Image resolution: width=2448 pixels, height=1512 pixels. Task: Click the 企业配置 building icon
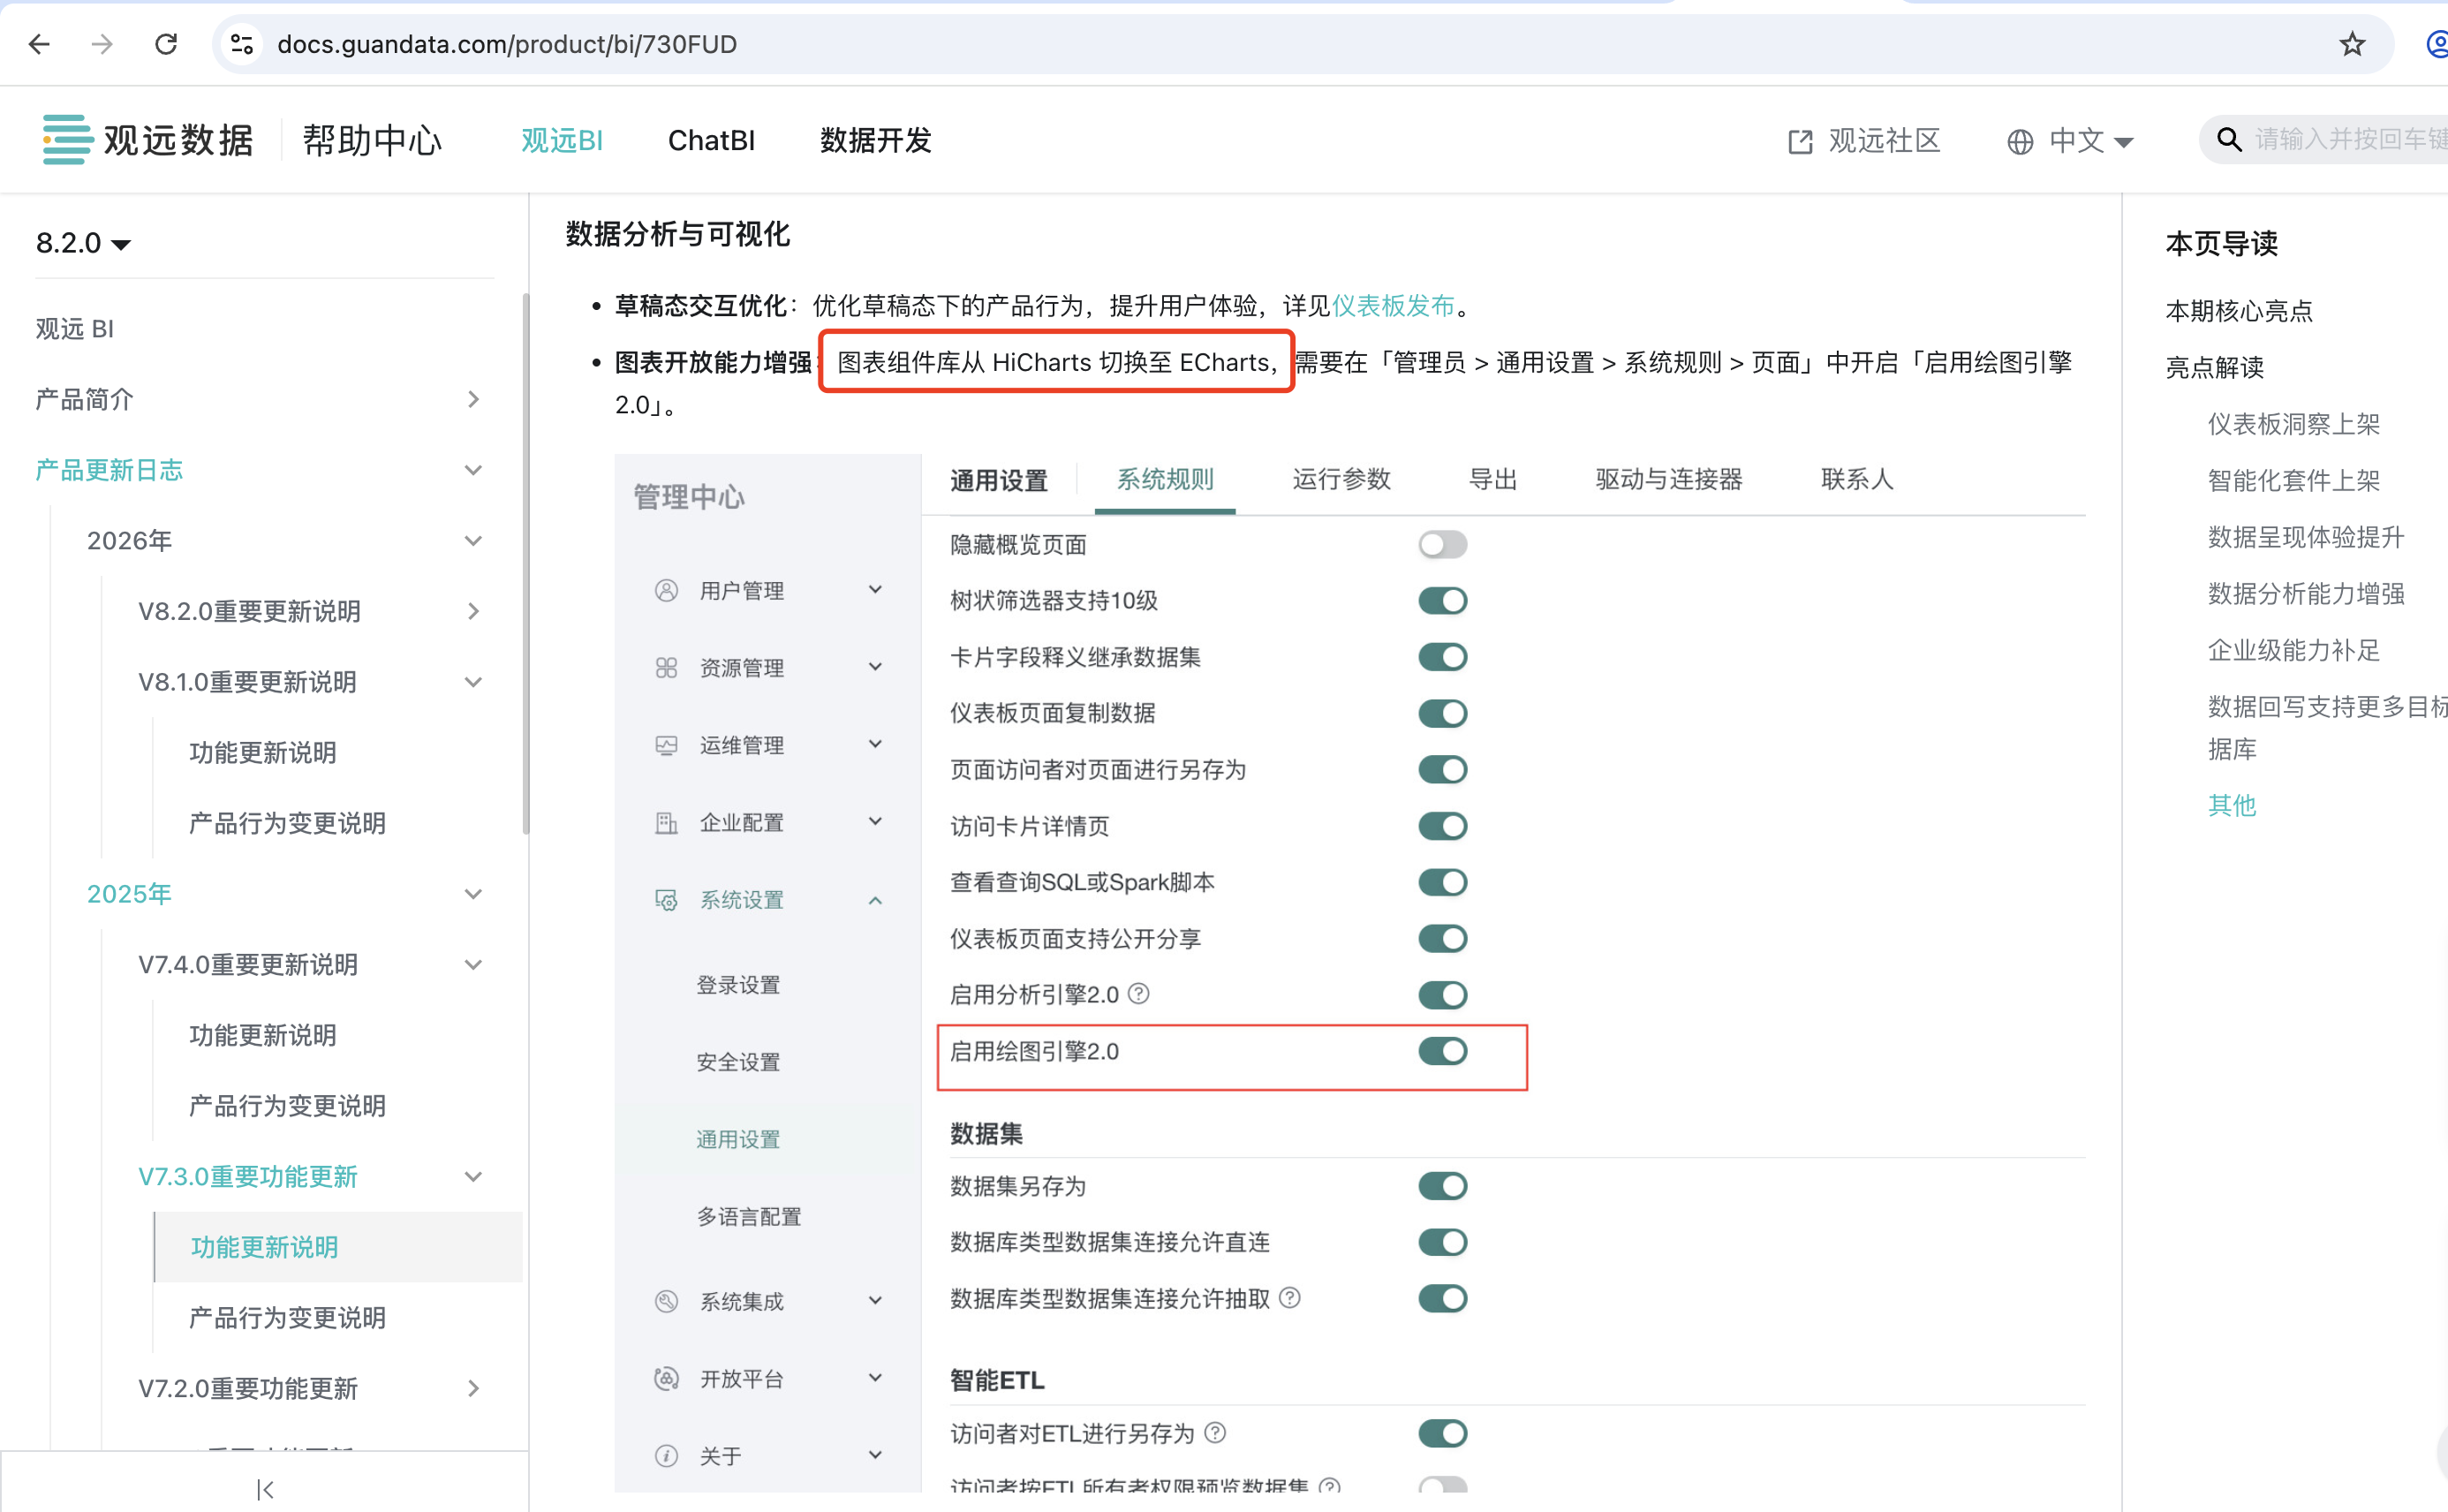[666, 822]
